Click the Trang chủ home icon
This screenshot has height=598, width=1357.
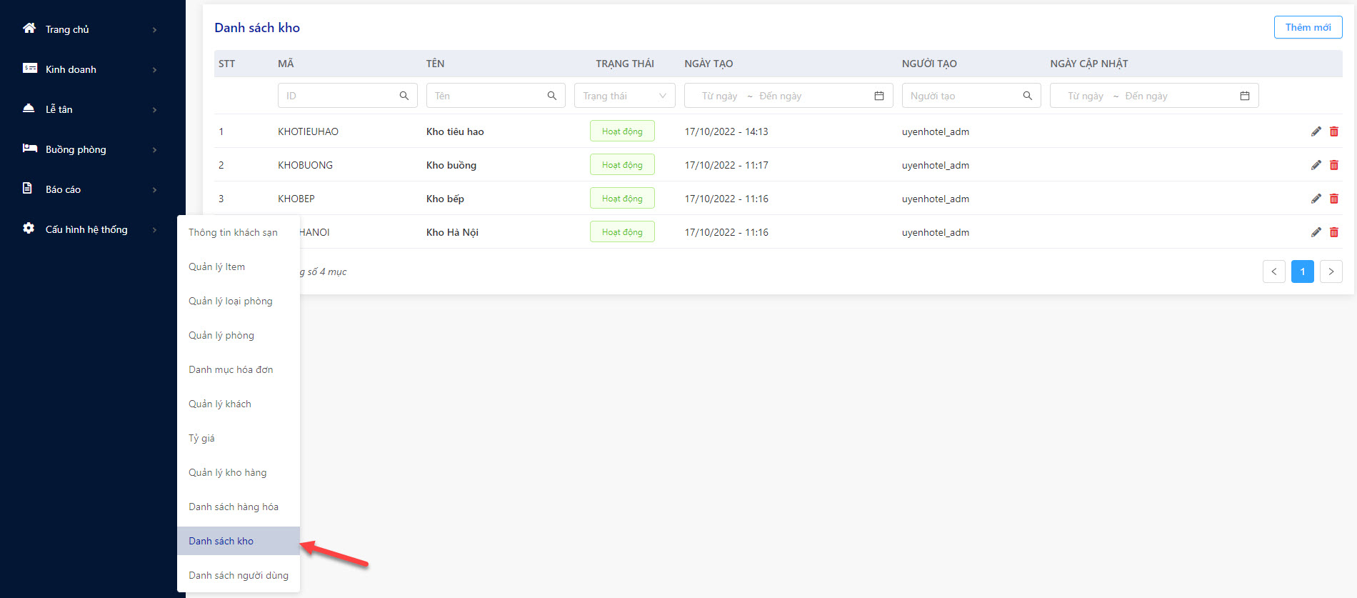[x=29, y=29]
